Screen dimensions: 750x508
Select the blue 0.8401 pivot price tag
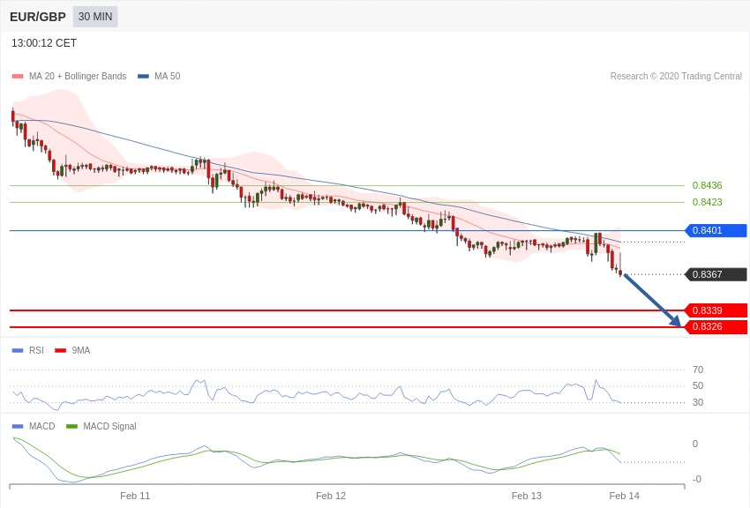tap(716, 231)
